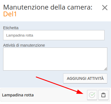Mark Lampadina rotta activity as completed

92,95
